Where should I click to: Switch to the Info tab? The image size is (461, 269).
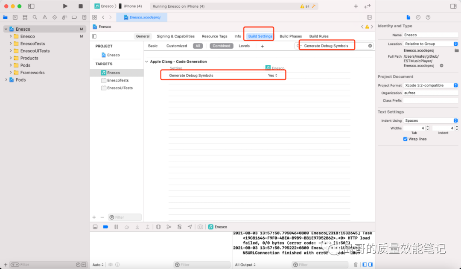click(x=238, y=36)
